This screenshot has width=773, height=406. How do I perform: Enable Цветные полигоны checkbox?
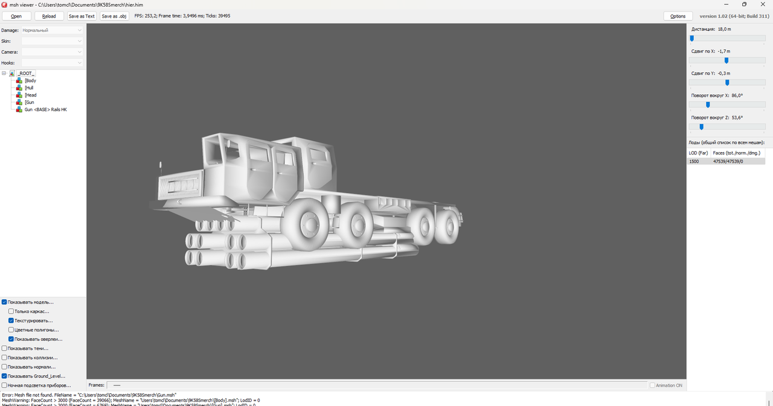click(11, 330)
